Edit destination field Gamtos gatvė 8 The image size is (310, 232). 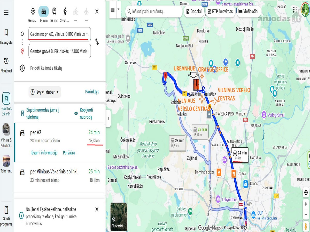[x=60, y=51]
